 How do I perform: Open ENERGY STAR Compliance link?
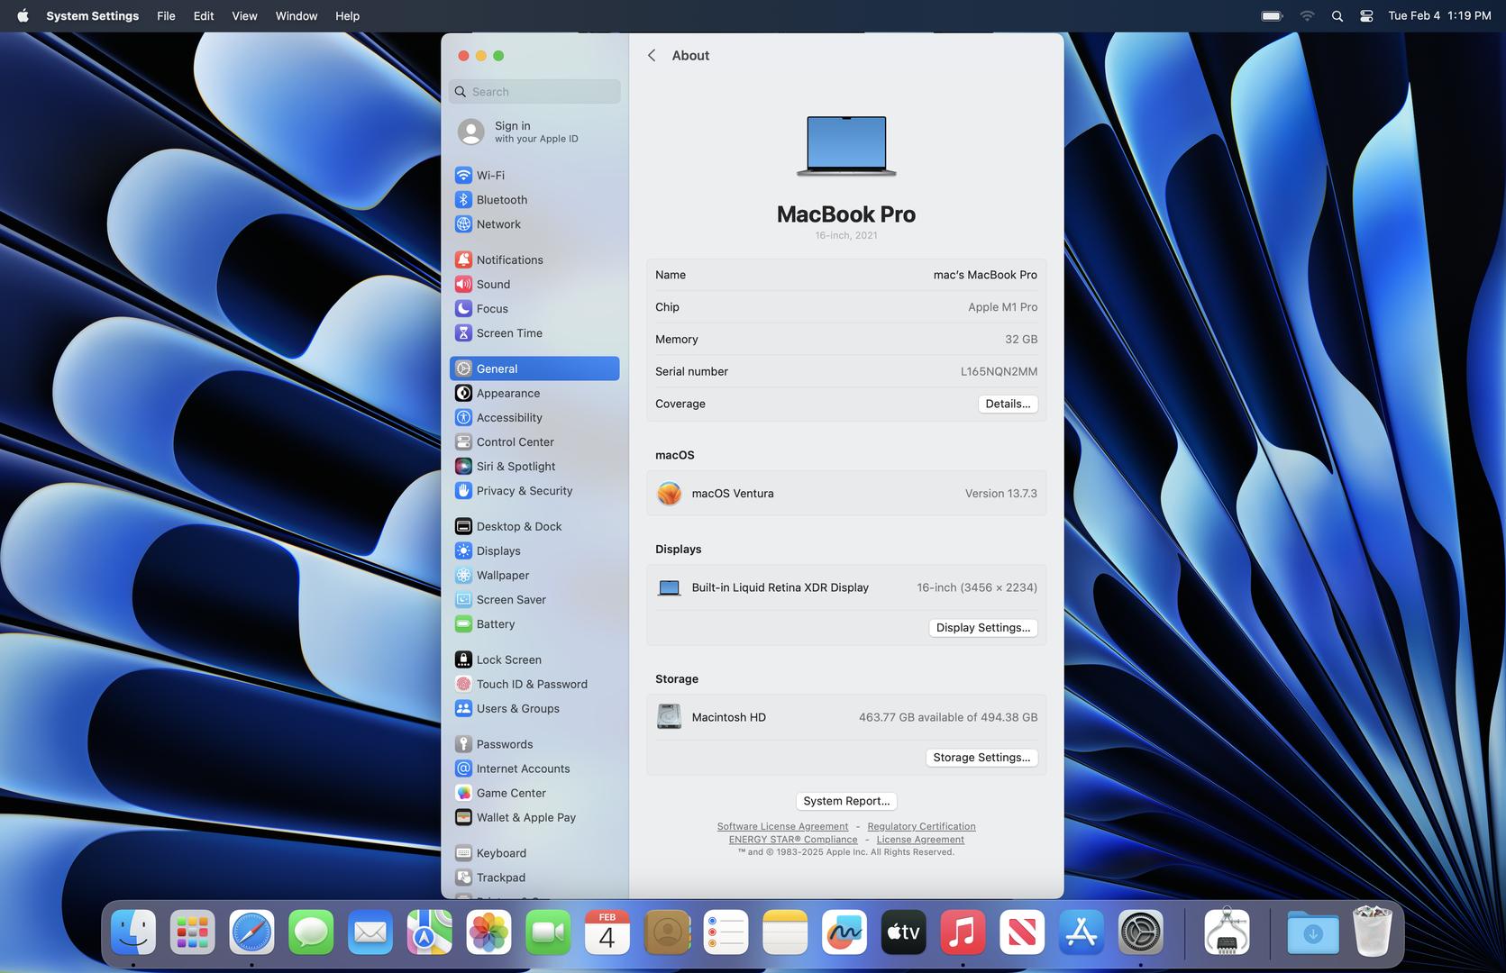[x=793, y=840]
